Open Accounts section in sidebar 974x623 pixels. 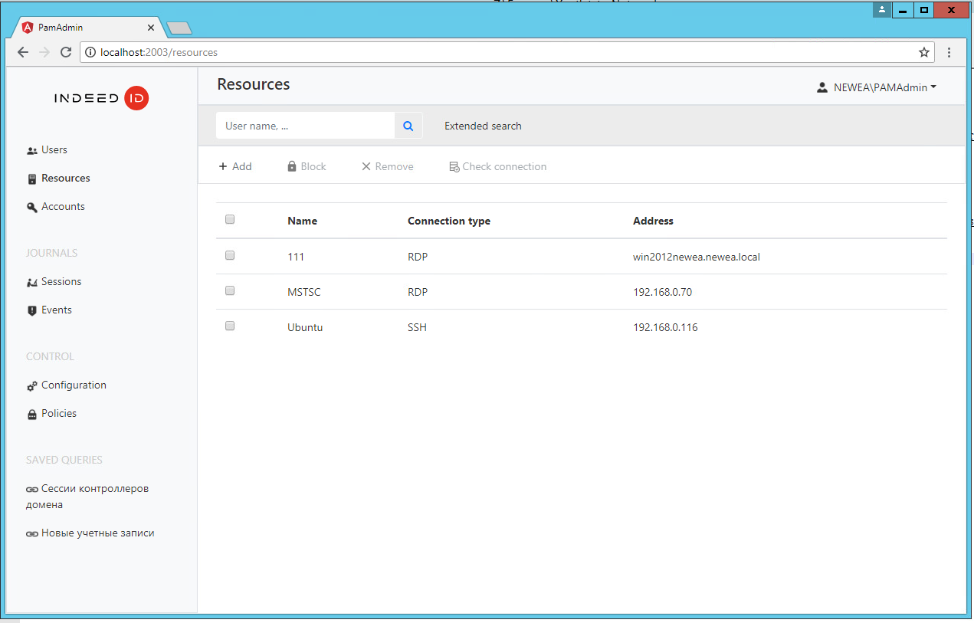click(x=62, y=207)
